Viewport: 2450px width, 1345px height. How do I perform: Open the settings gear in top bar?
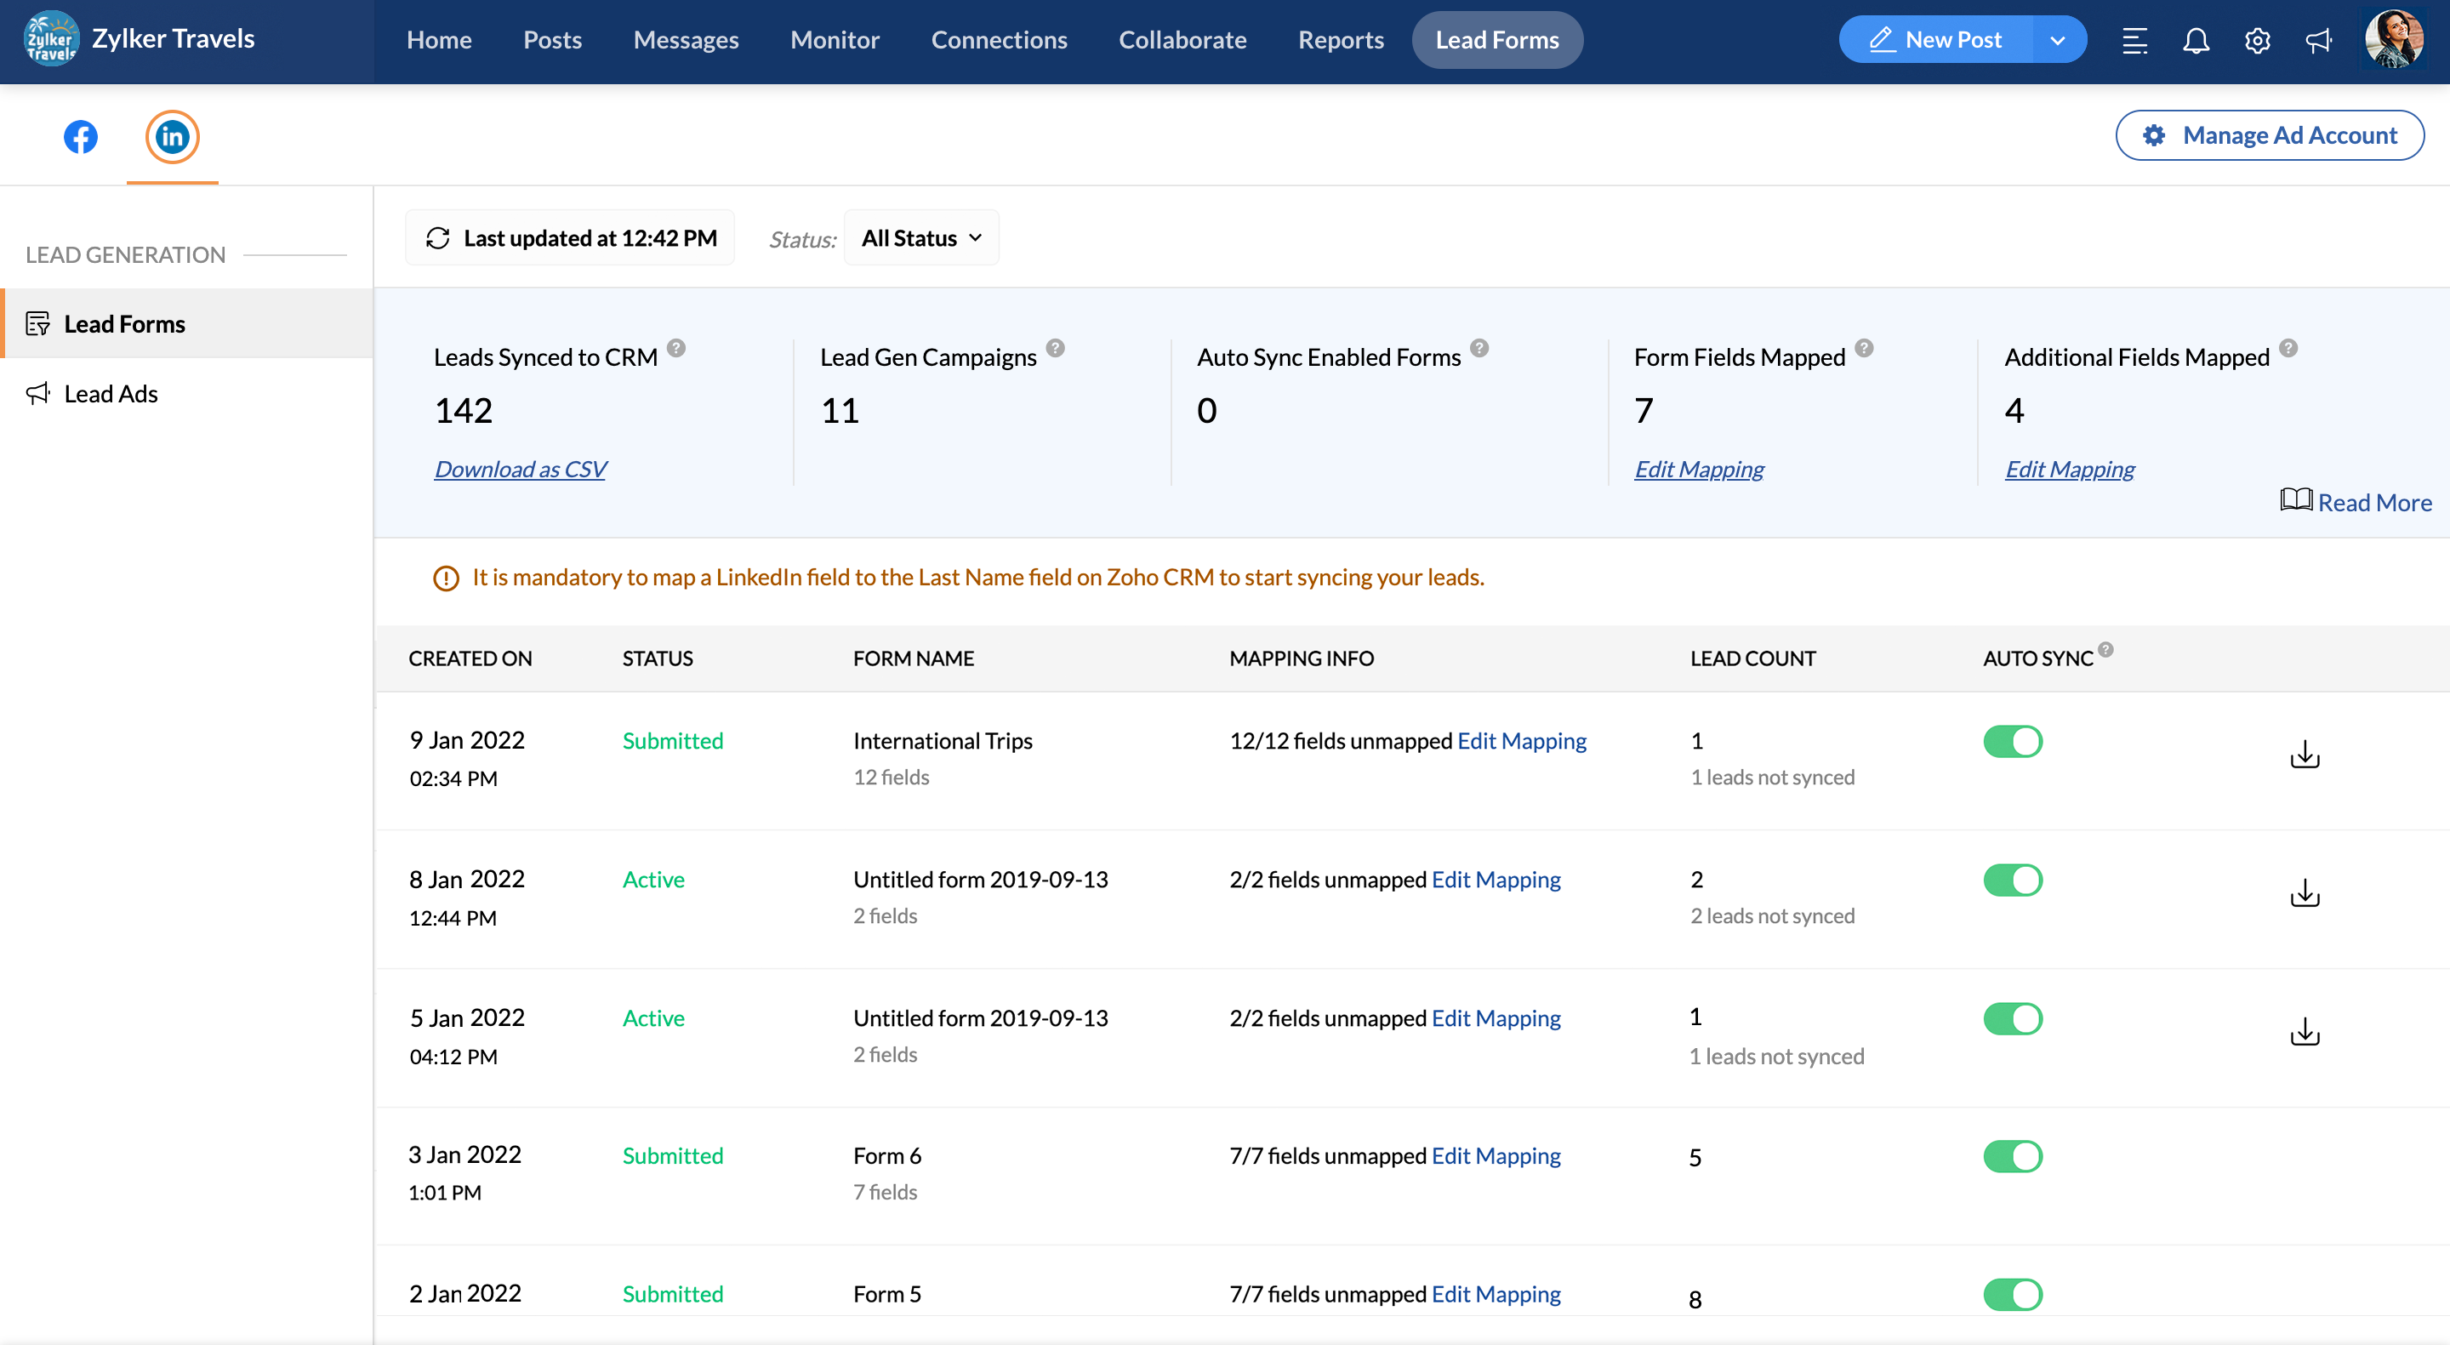(2257, 40)
